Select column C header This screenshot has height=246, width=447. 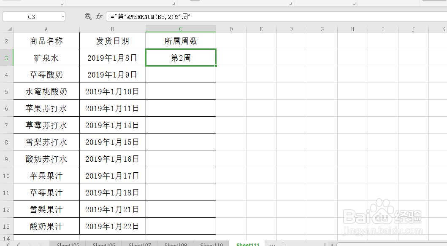[181, 29]
